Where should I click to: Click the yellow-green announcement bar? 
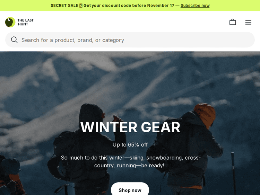point(130,6)
